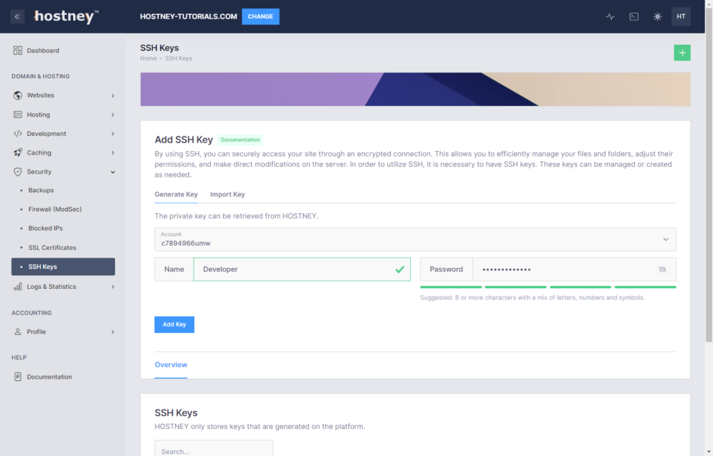Click the green password strength bar
Viewport: 713px width, 456px height.
pyautogui.click(x=451, y=286)
